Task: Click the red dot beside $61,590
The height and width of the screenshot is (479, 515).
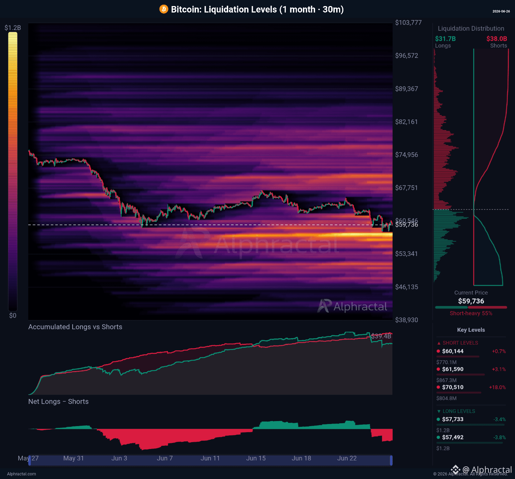Action: tap(438, 369)
